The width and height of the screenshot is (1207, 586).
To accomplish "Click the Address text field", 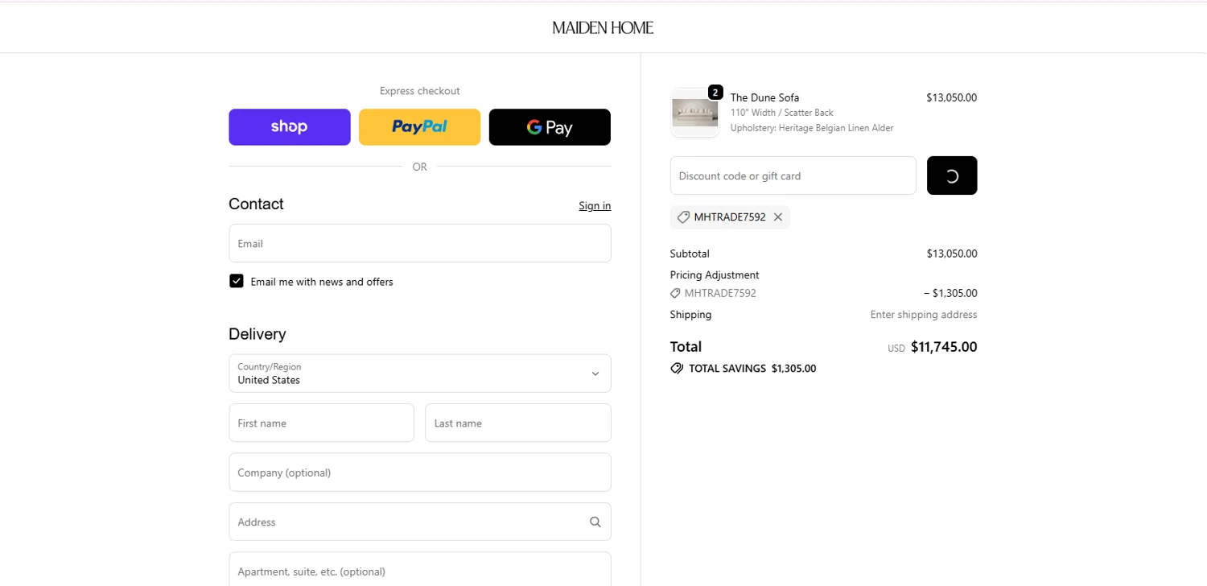I will 420,522.
